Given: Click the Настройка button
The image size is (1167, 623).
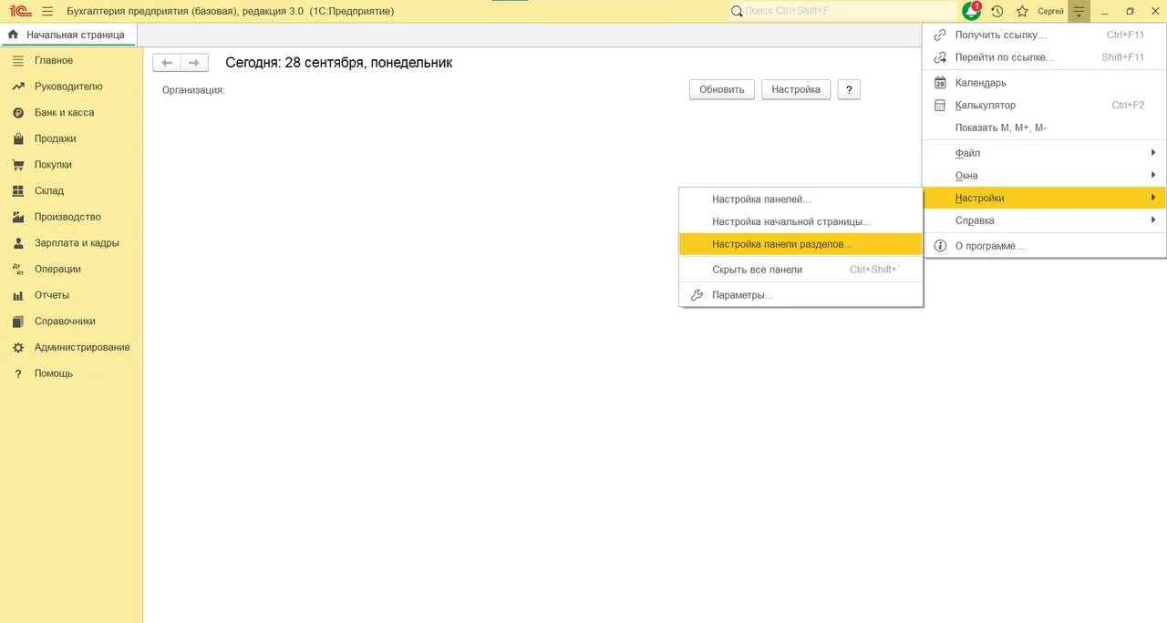Looking at the screenshot, I should [796, 89].
